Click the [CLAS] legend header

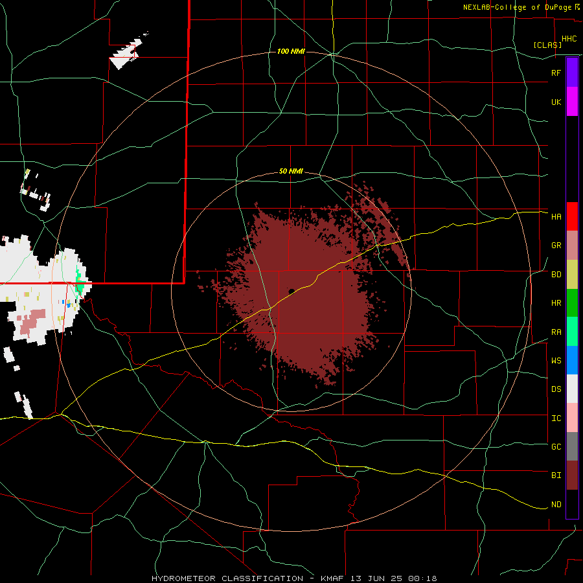pyautogui.click(x=547, y=45)
